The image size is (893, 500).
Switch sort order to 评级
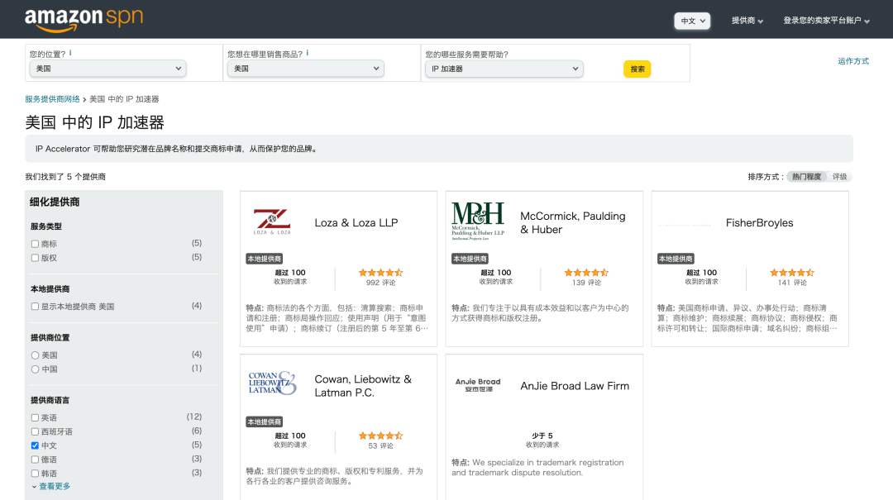(839, 177)
